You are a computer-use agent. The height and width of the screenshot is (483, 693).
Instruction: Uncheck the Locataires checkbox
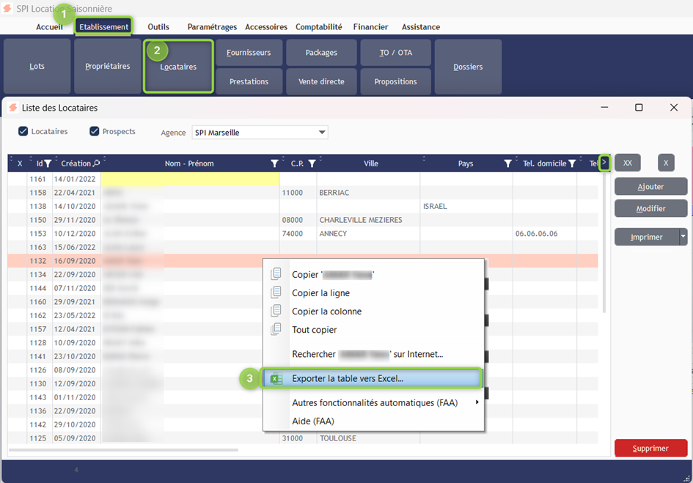[x=23, y=132]
